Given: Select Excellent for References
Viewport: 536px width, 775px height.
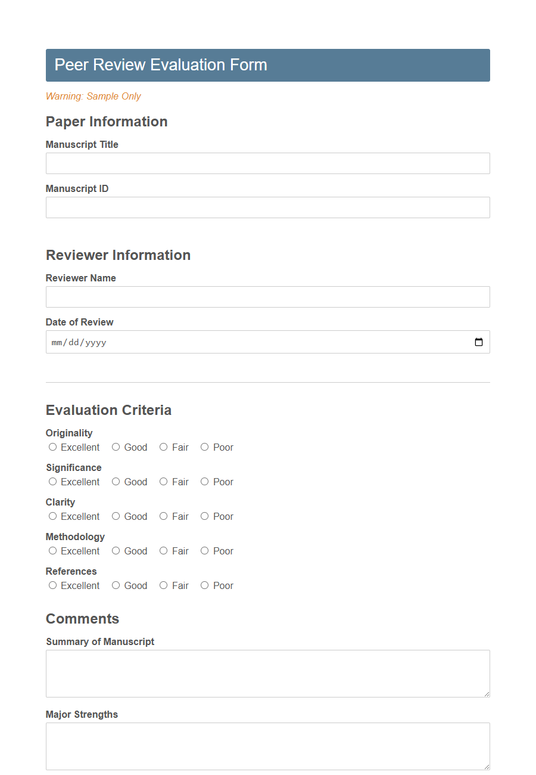Looking at the screenshot, I should [52, 585].
